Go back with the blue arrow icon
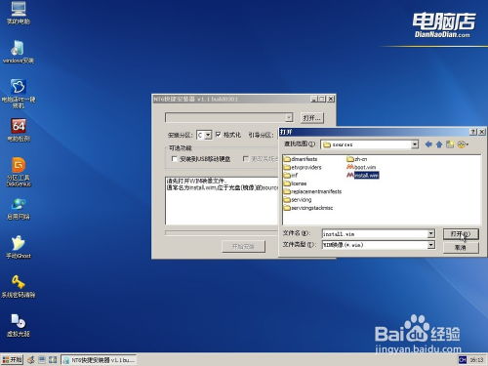The height and width of the screenshot is (366, 488). tap(428, 144)
